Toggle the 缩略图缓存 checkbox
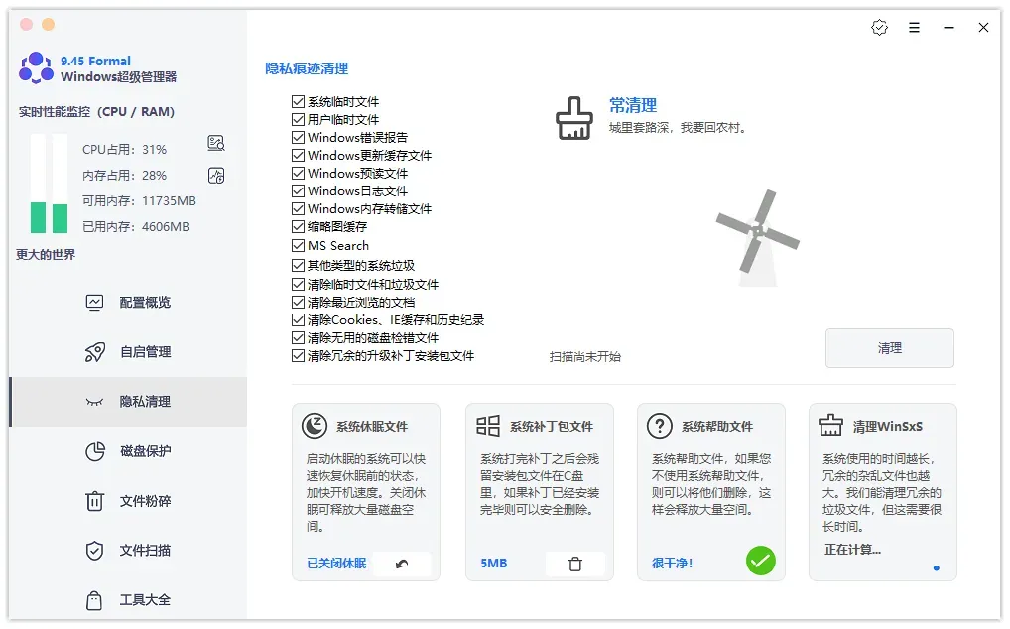 coord(298,226)
